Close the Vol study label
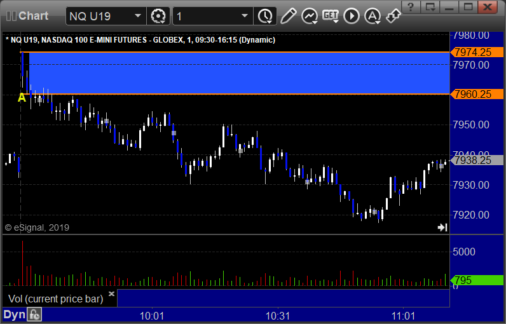The image size is (506, 324). click(x=111, y=294)
